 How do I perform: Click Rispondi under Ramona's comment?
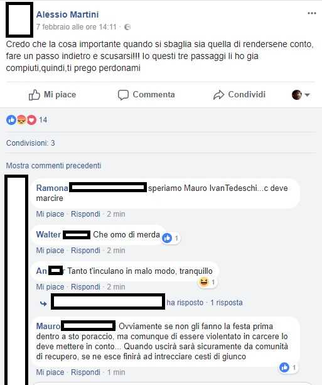(x=85, y=214)
